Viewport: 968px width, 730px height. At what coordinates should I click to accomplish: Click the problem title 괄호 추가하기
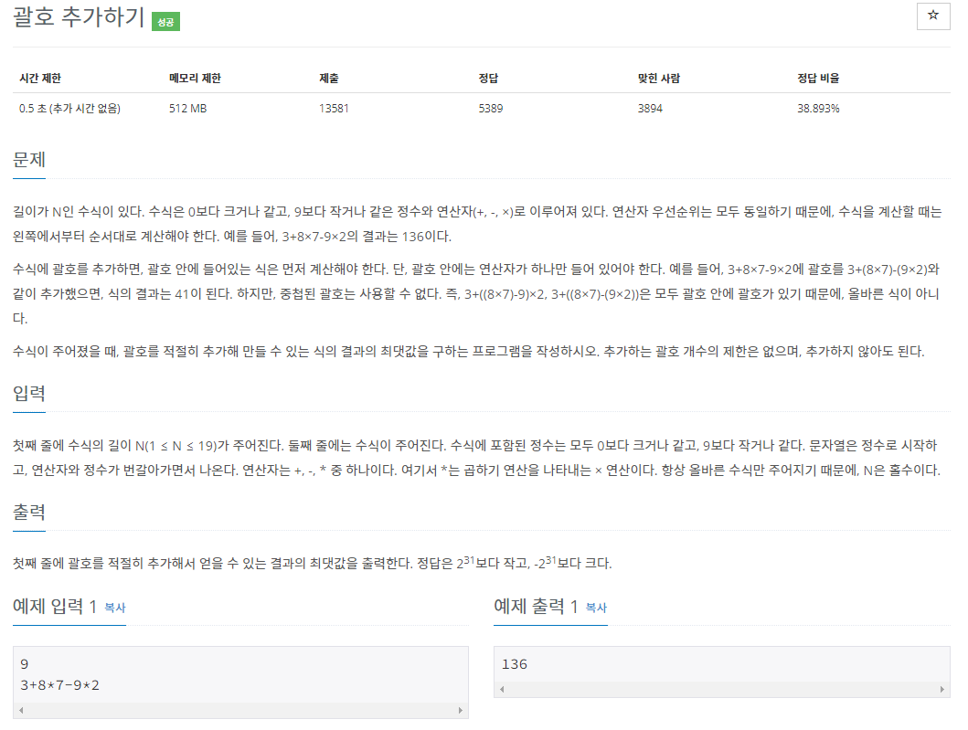pos(79,16)
